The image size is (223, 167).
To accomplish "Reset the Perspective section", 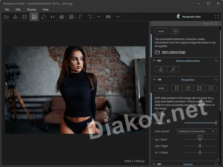I will coord(216,80).
